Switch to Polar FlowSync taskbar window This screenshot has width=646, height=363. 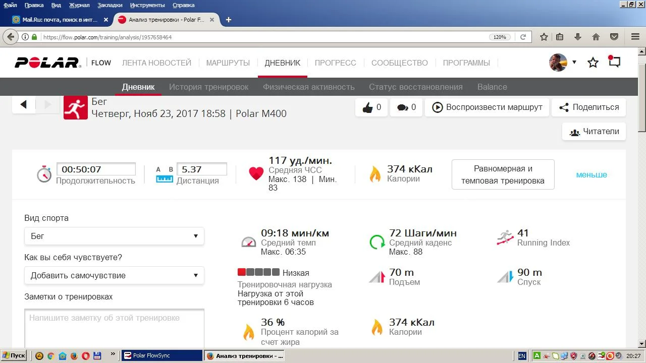pyautogui.click(x=162, y=355)
